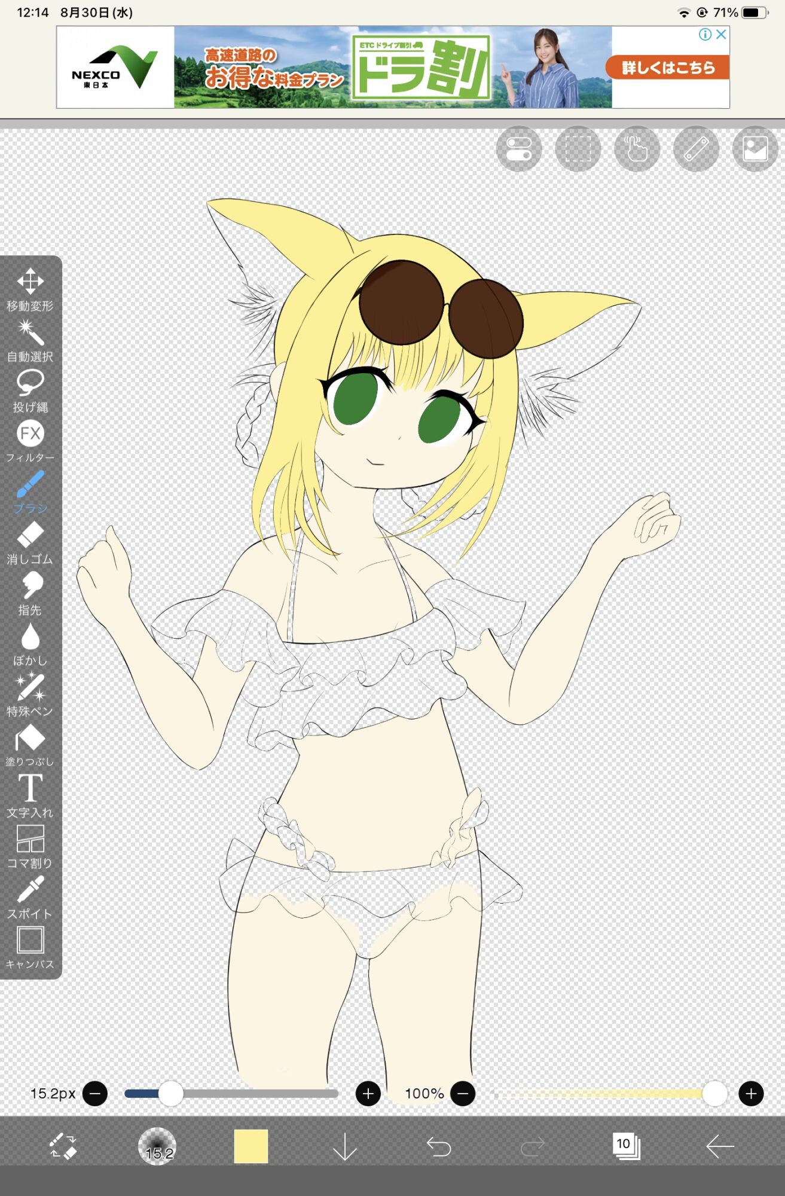Select the 移動変形 transform tool
The width and height of the screenshot is (785, 1196).
[x=30, y=290]
